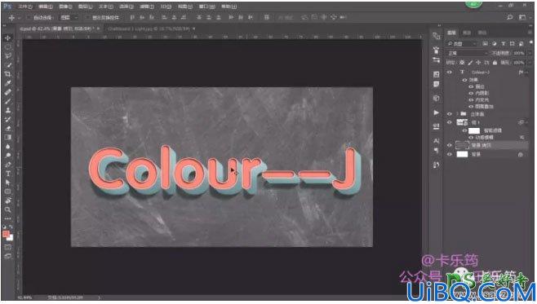Toggle visibility of the 内阴影 effect
Image resolution: width=537 pixels, height=304 pixels.
(x=471, y=93)
